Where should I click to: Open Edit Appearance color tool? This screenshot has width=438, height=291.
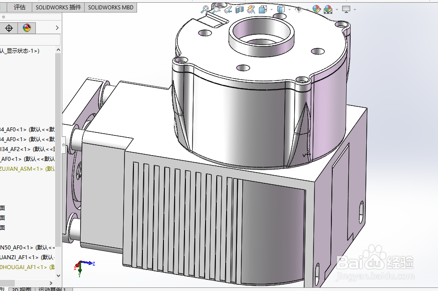pyautogui.click(x=317, y=9)
